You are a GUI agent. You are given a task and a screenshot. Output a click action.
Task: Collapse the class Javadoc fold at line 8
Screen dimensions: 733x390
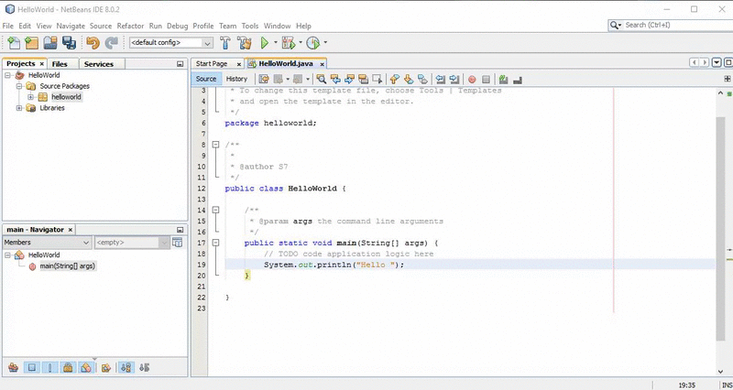[215, 145]
